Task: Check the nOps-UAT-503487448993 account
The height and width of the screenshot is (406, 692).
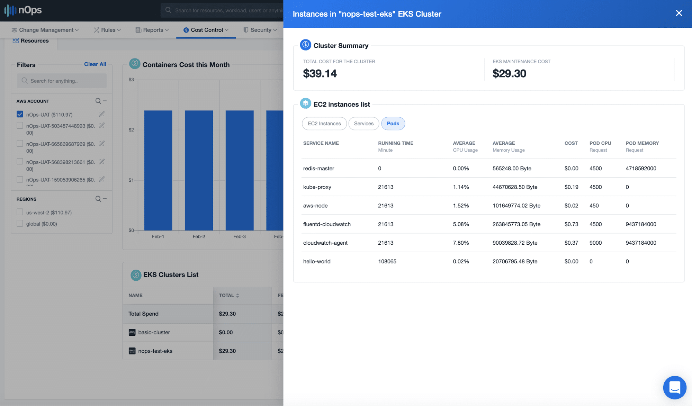Action: (20, 125)
